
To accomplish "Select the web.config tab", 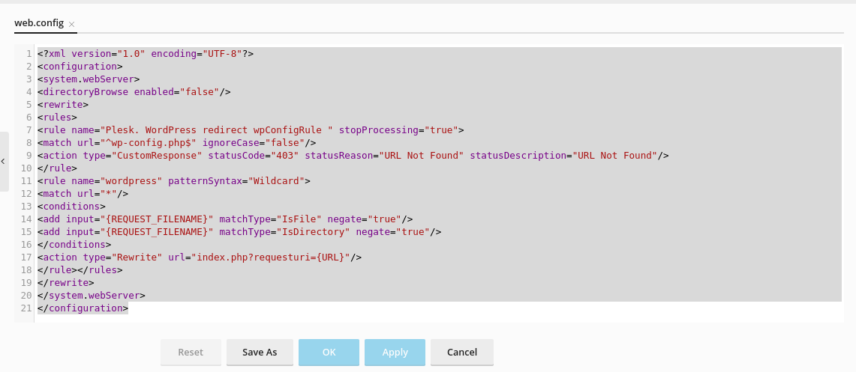I will click(39, 23).
